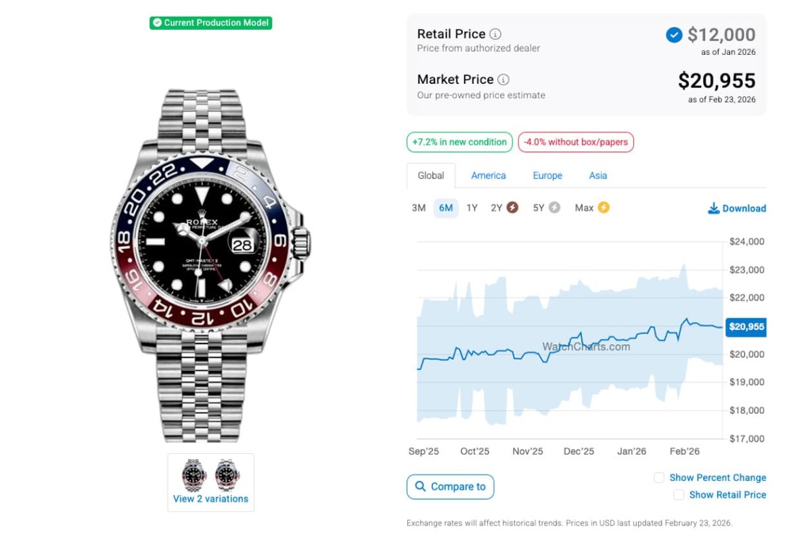Click the Download chart icon
Viewport: 812px width, 537px height.
[713, 208]
